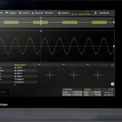122x122 pixels.
Task: Click the USB status icon
Action: (109, 89)
